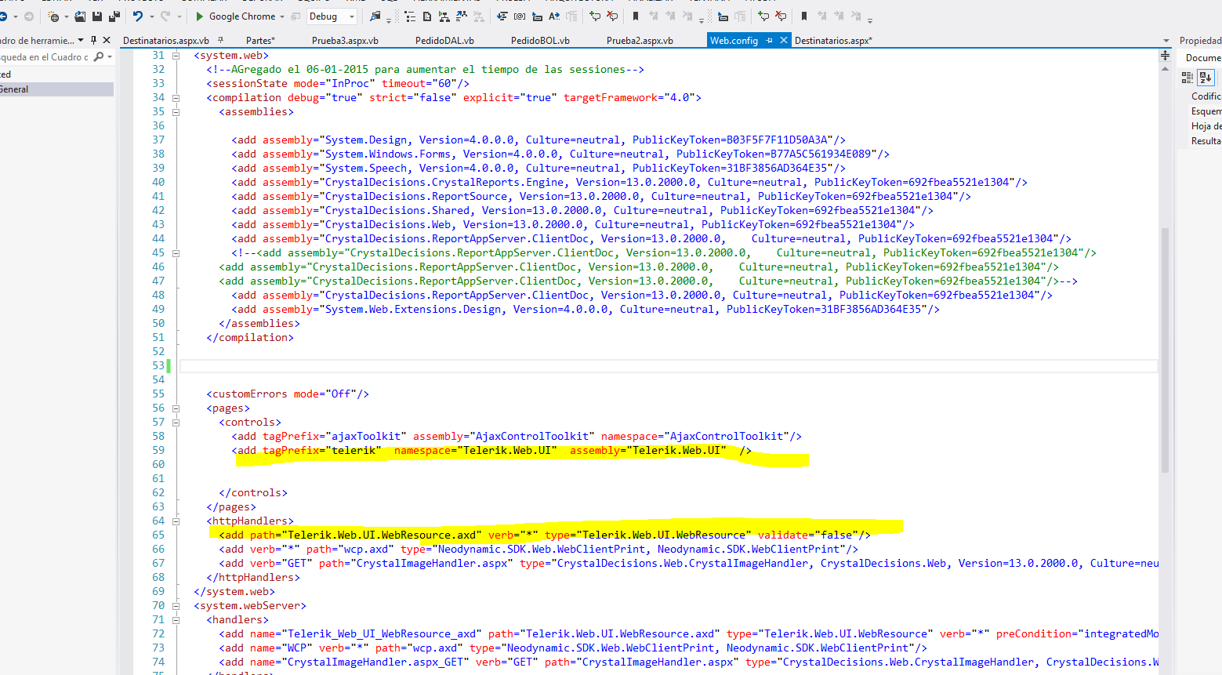Collapse httpHandlers node at line 64
Screen dimensions: 1222x675
(176, 521)
